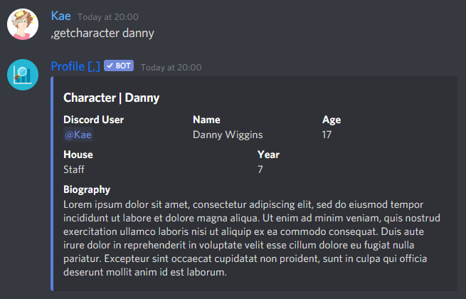This screenshot has width=466, height=299.
Task: Click Kae's message timestamp Today at 20:00
Action: [x=108, y=17]
